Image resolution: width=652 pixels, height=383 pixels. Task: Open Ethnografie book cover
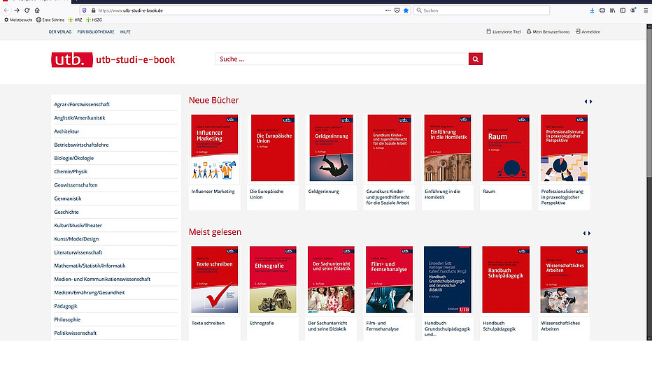(273, 280)
